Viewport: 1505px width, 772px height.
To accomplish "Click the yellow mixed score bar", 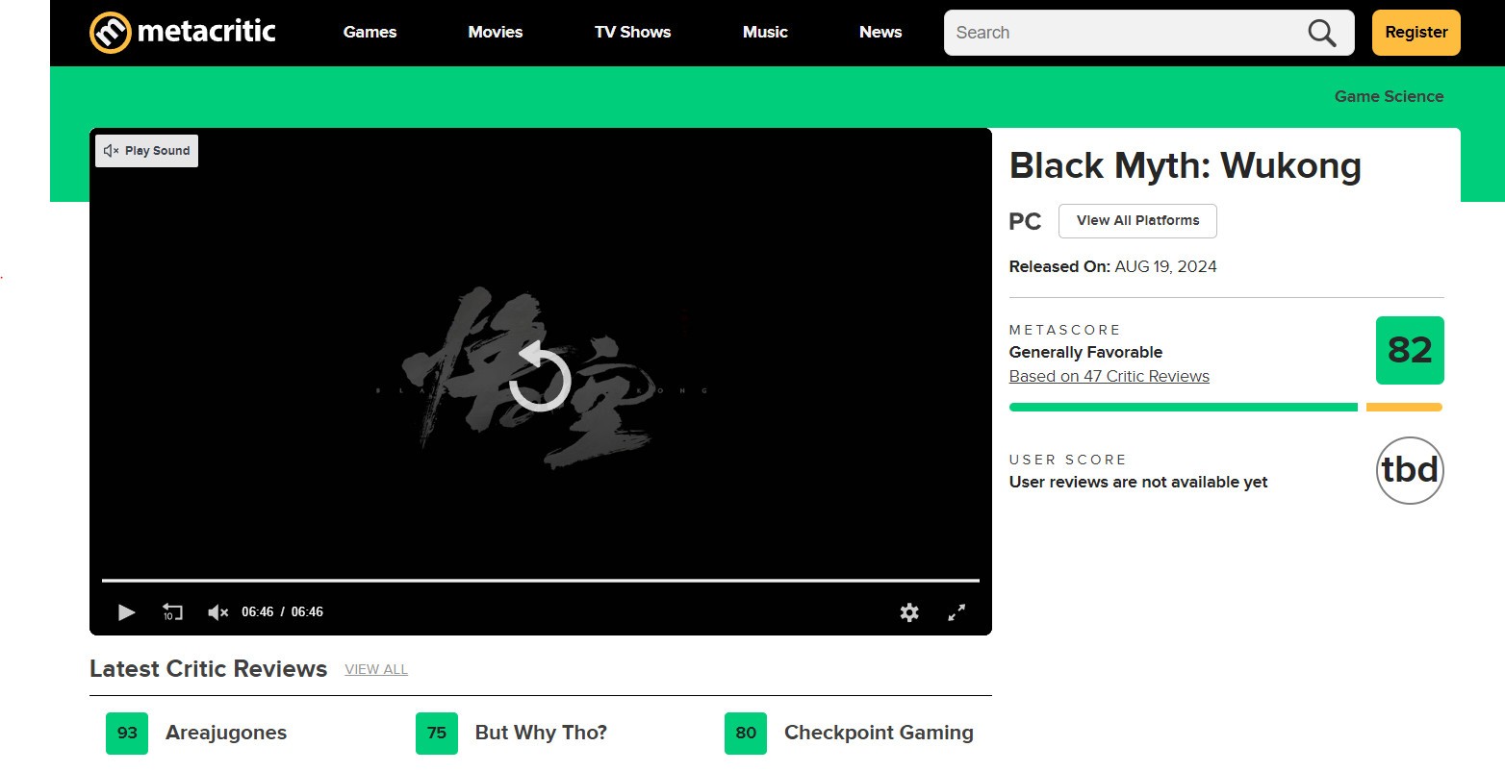I will pyautogui.click(x=1404, y=408).
